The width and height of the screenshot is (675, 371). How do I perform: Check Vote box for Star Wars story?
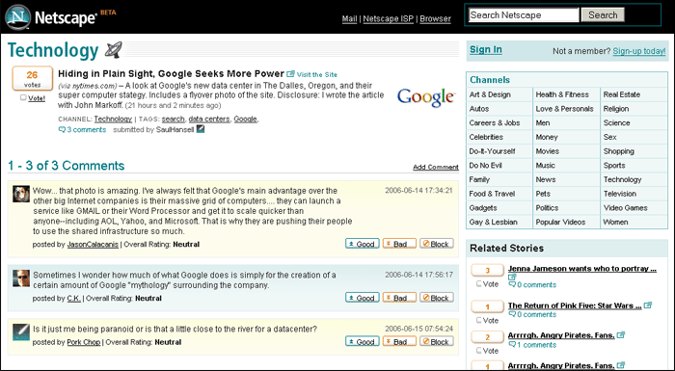pos(478,320)
